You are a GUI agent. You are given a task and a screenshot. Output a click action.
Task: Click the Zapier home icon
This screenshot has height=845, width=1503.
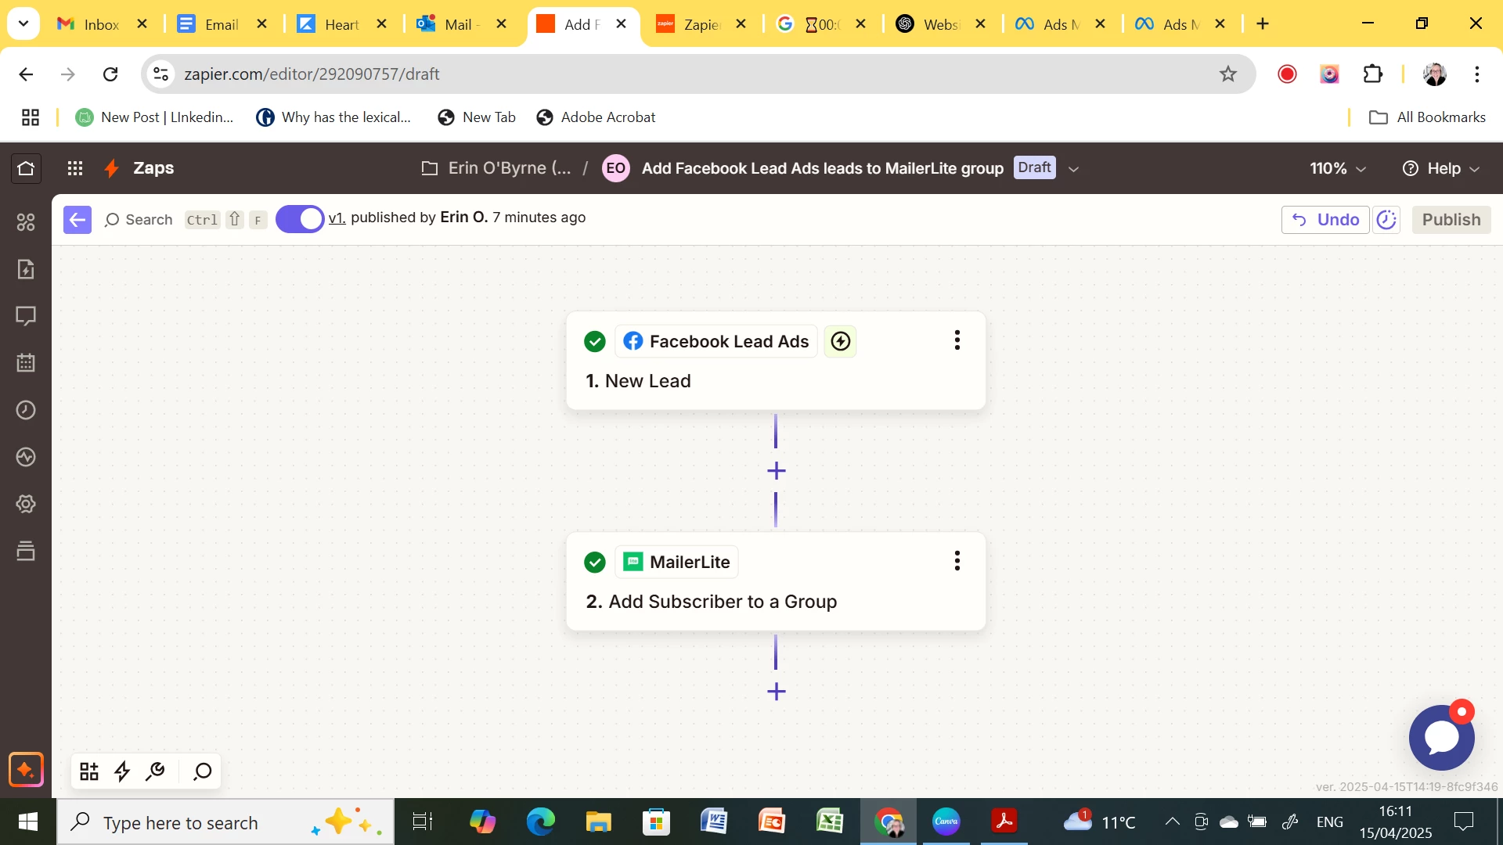tap(26, 168)
